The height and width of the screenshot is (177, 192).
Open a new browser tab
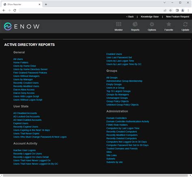click(x=46, y=4)
